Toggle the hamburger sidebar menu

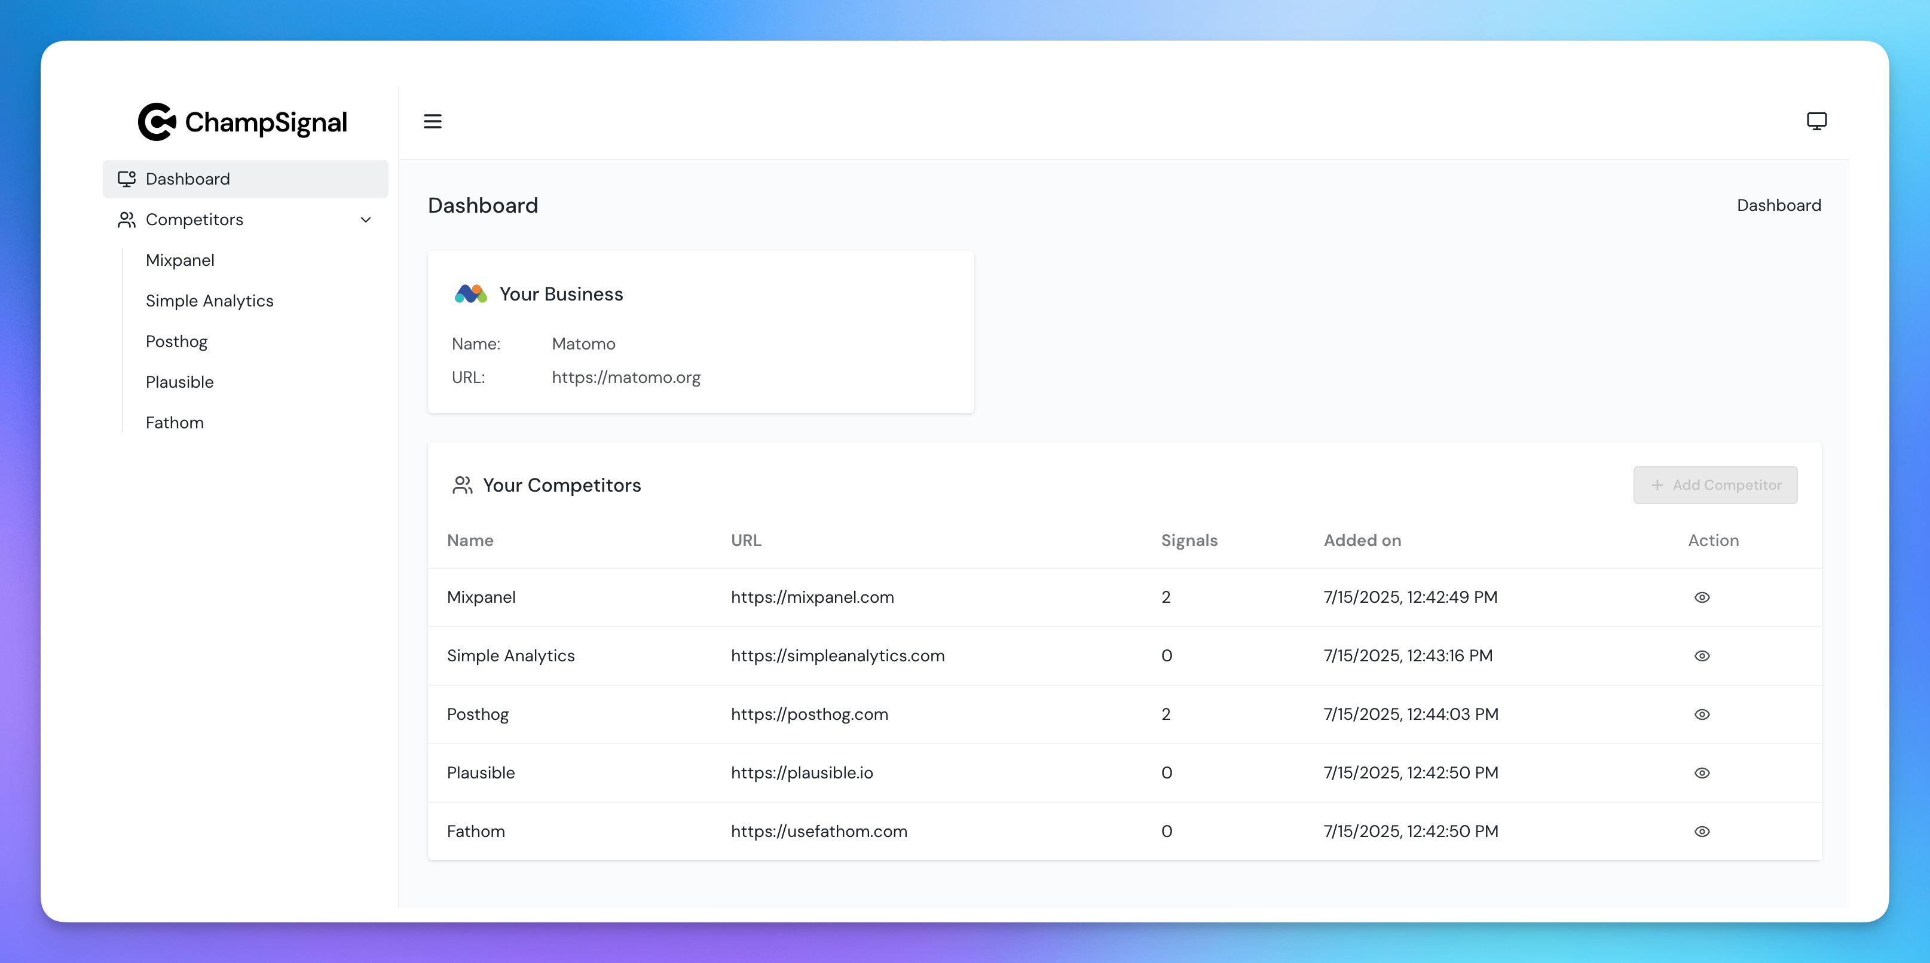tap(432, 121)
